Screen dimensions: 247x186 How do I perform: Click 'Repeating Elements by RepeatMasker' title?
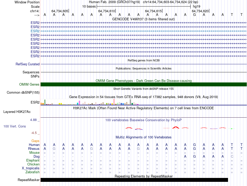(x=144, y=176)
